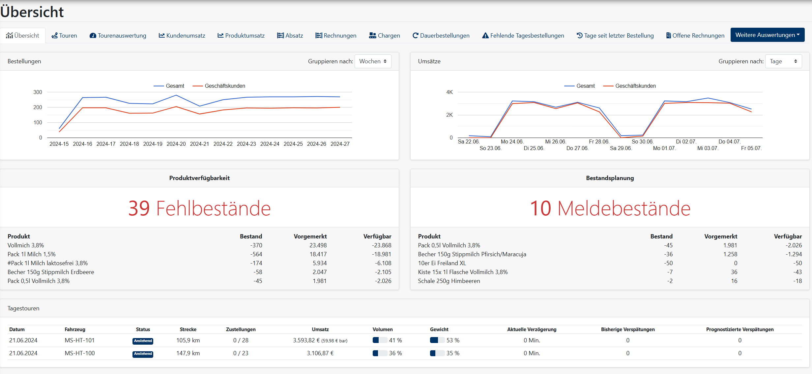Click the Touren route icon
Image resolution: width=812 pixels, height=374 pixels.
coord(54,36)
